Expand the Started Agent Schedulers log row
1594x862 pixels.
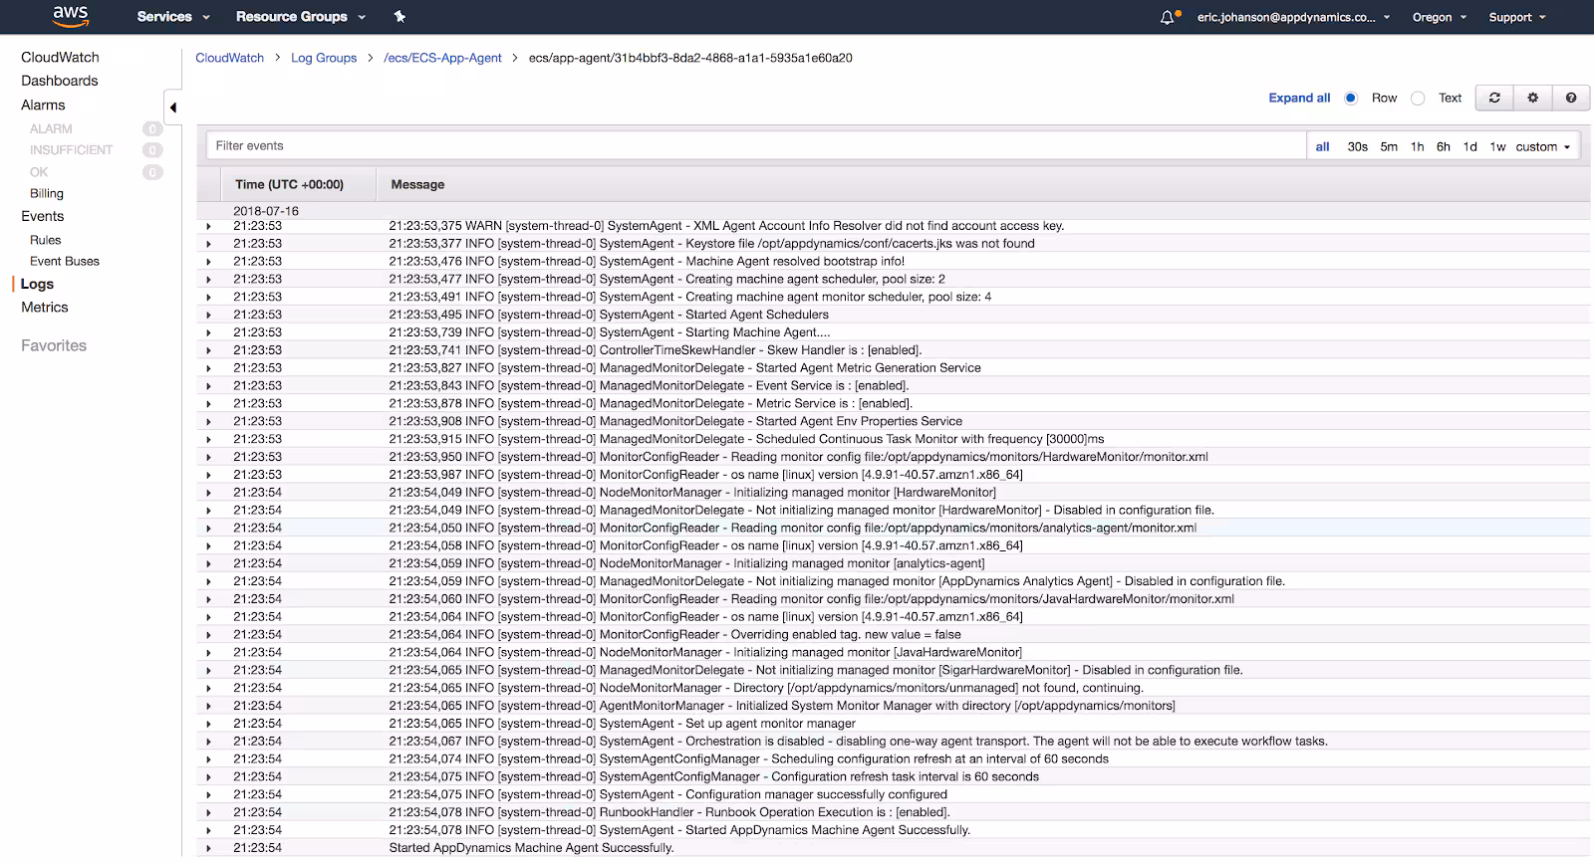[x=208, y=315]
